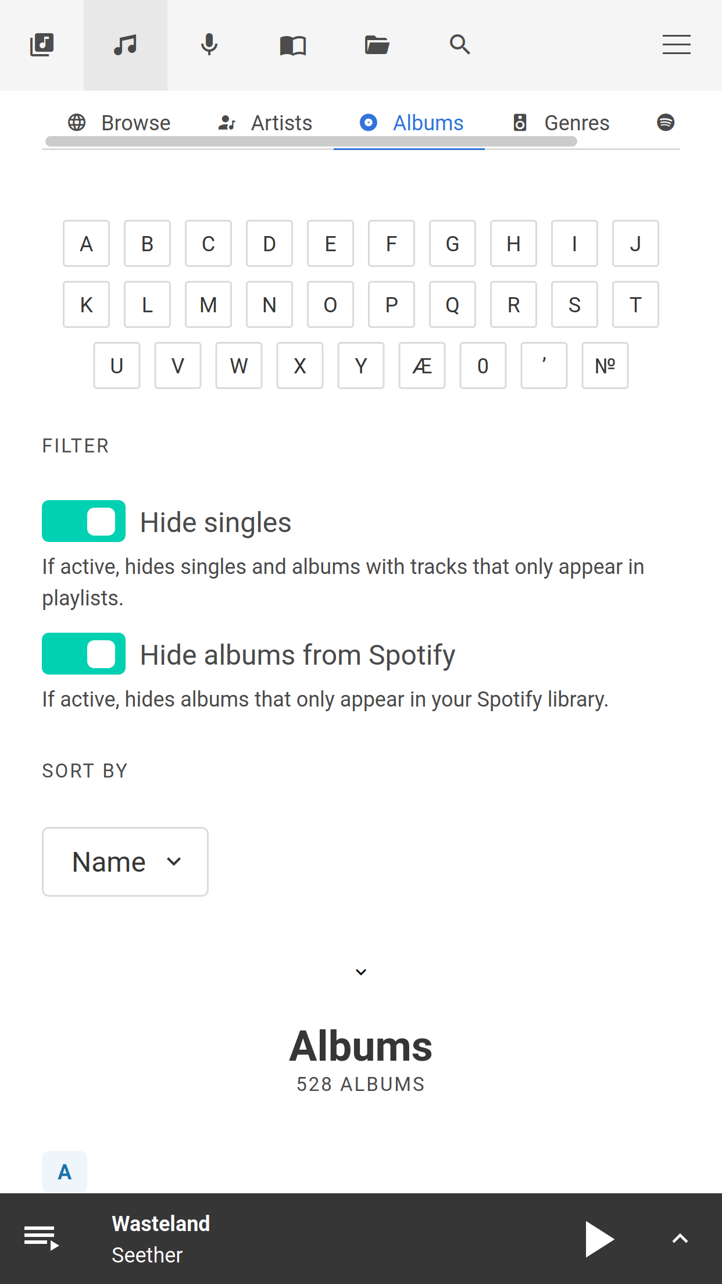Image resolution: width=722 pixels, height=1284 pixels.
Task: Select the music note tab icon
Action: 125,45
